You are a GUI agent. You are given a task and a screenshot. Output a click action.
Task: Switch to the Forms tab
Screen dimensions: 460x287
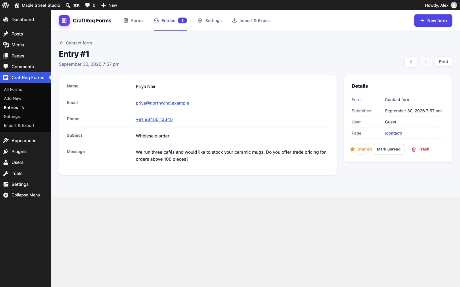[133, 21]
